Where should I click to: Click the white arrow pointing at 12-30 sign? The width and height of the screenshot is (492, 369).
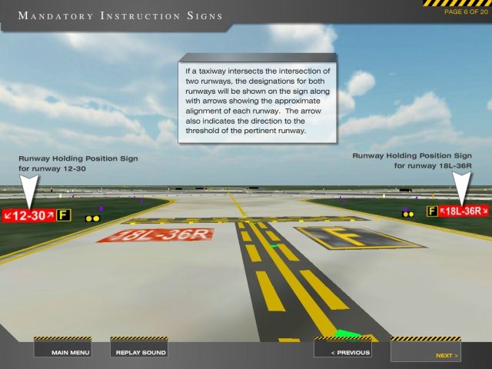pos(28,190)
